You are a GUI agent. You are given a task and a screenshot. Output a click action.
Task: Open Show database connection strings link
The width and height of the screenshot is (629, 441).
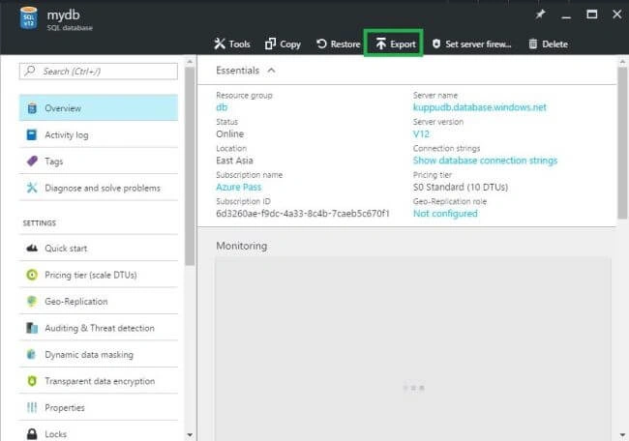(x=485, y=161)
